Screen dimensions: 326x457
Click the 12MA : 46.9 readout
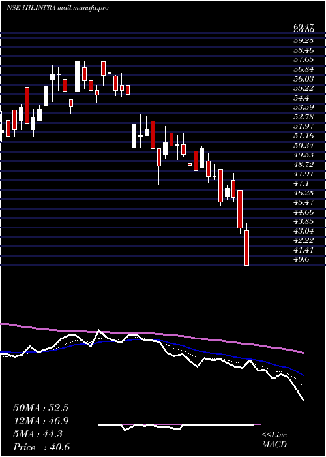click(40, 421)
